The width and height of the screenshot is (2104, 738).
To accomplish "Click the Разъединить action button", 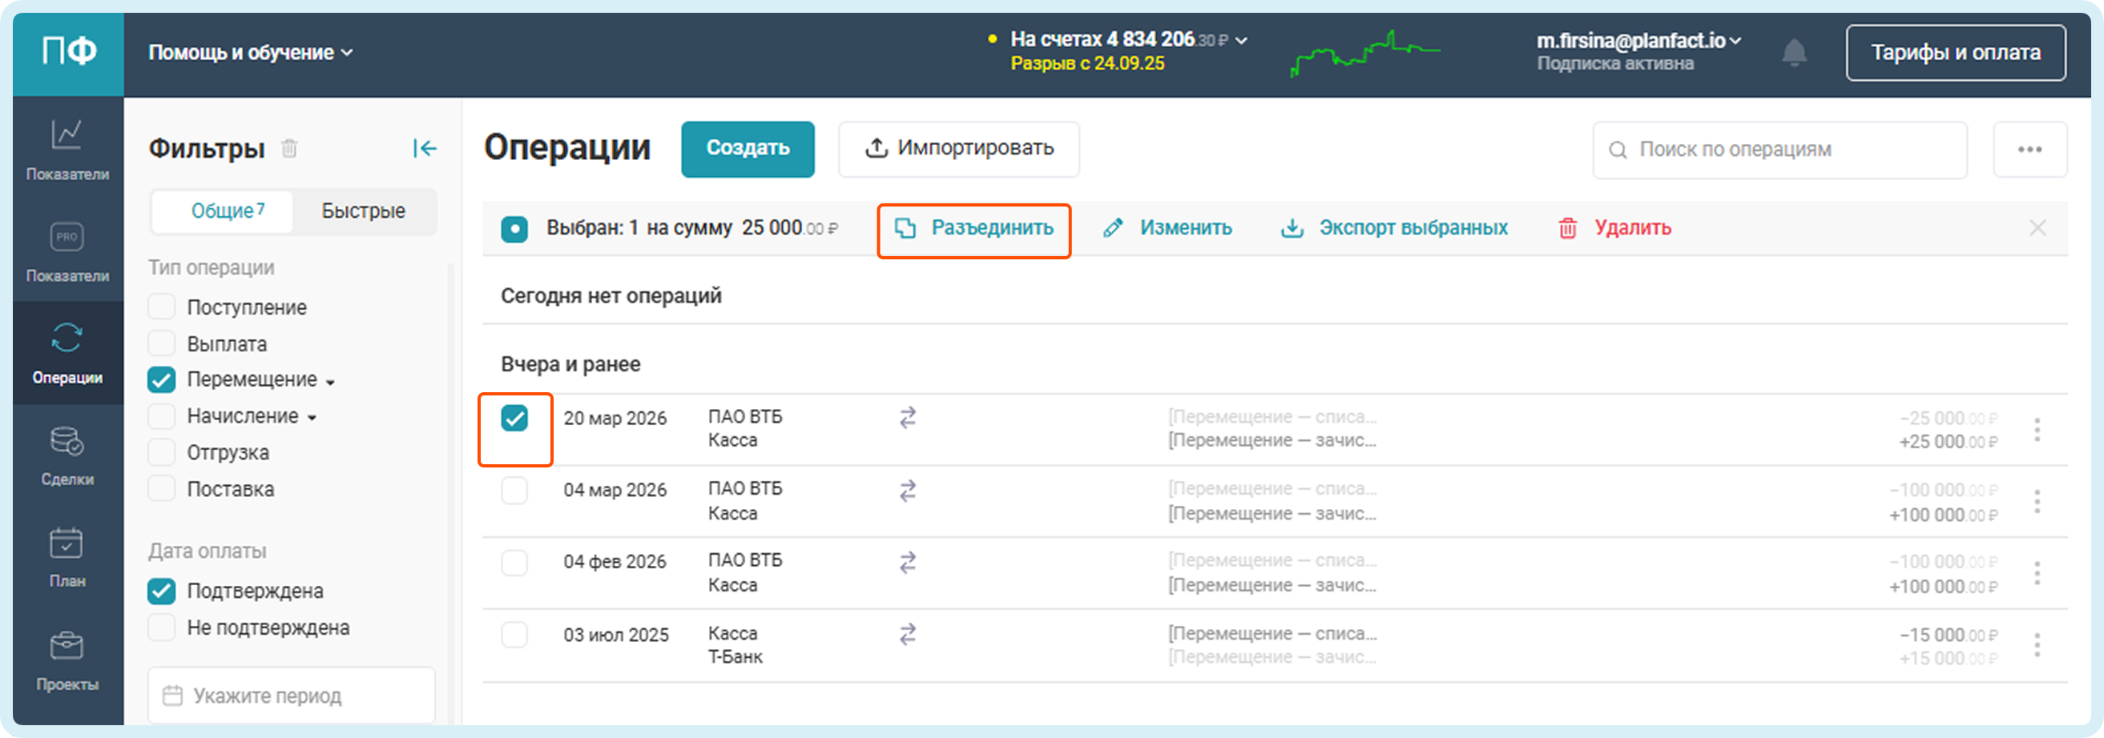I will click(973, 229).
